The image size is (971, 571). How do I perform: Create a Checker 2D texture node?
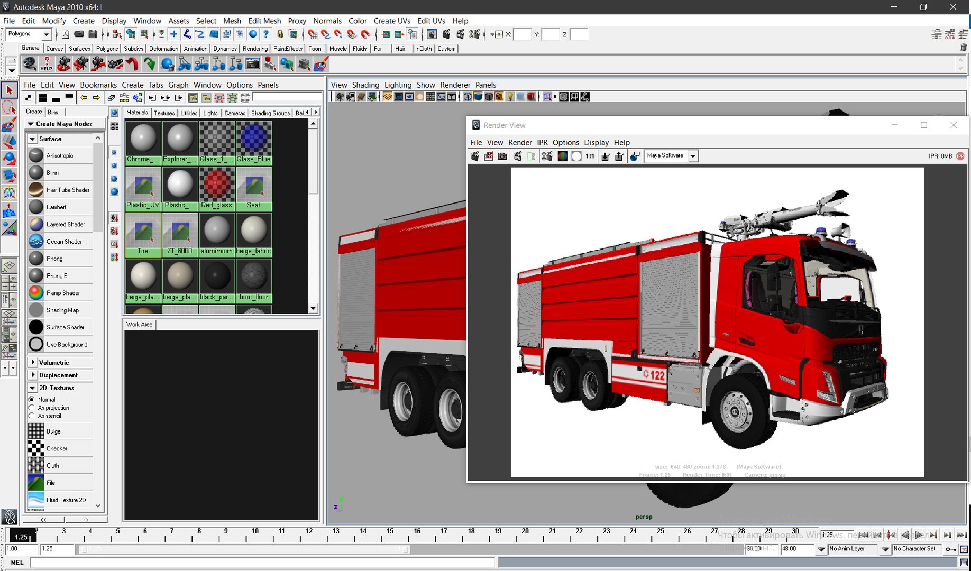(59, 448)
